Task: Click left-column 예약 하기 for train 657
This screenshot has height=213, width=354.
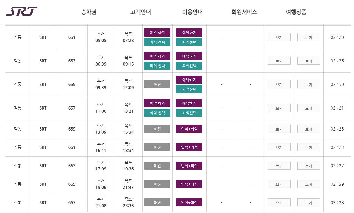Action: pos(157,103)
